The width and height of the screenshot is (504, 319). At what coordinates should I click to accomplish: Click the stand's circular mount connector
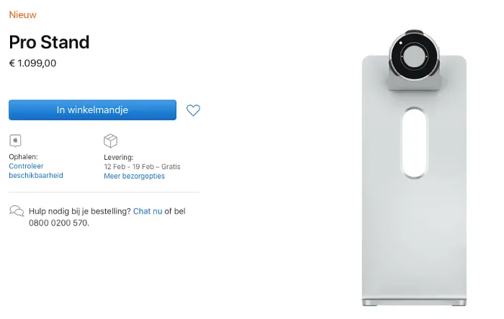click(414, 56)
